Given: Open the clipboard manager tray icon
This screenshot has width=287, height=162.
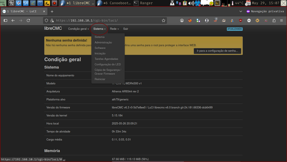Looking at the screenshot, I should click(x=184, y=3).
